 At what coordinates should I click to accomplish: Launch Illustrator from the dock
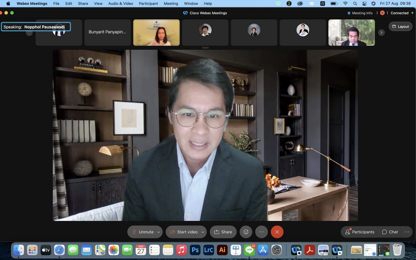pyautogui.click(x=222, y=250)
